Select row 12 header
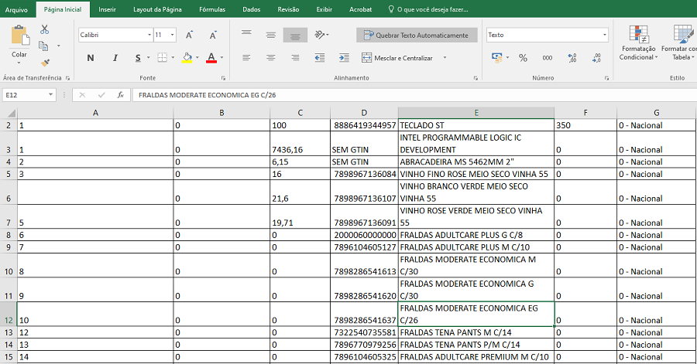The image size is (697, 364). tap(9, 315)
